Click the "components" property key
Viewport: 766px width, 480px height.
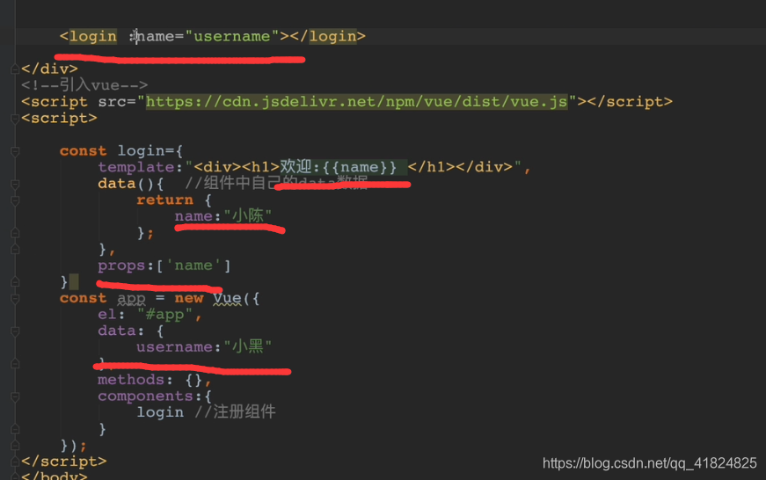[146, 396]
